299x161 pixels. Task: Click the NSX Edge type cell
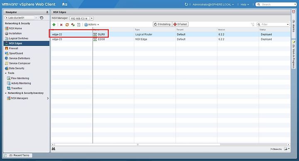[141, 39]
